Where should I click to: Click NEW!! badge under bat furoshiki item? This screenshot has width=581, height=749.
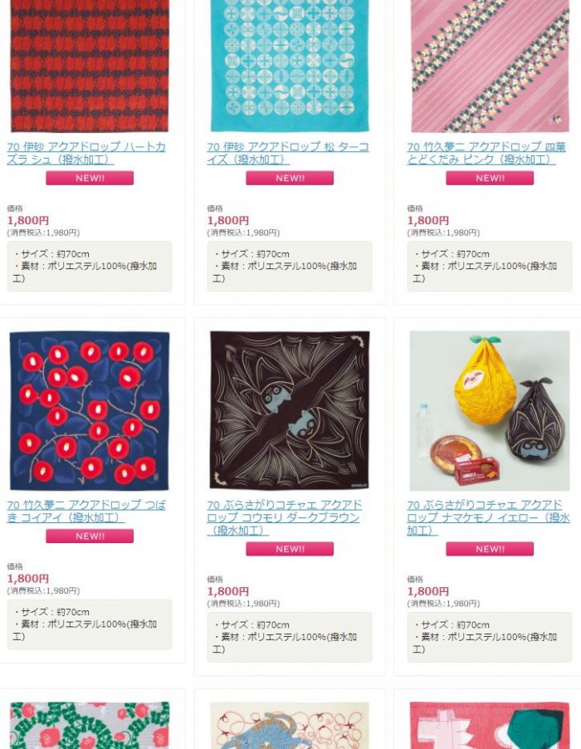[290, 549]
